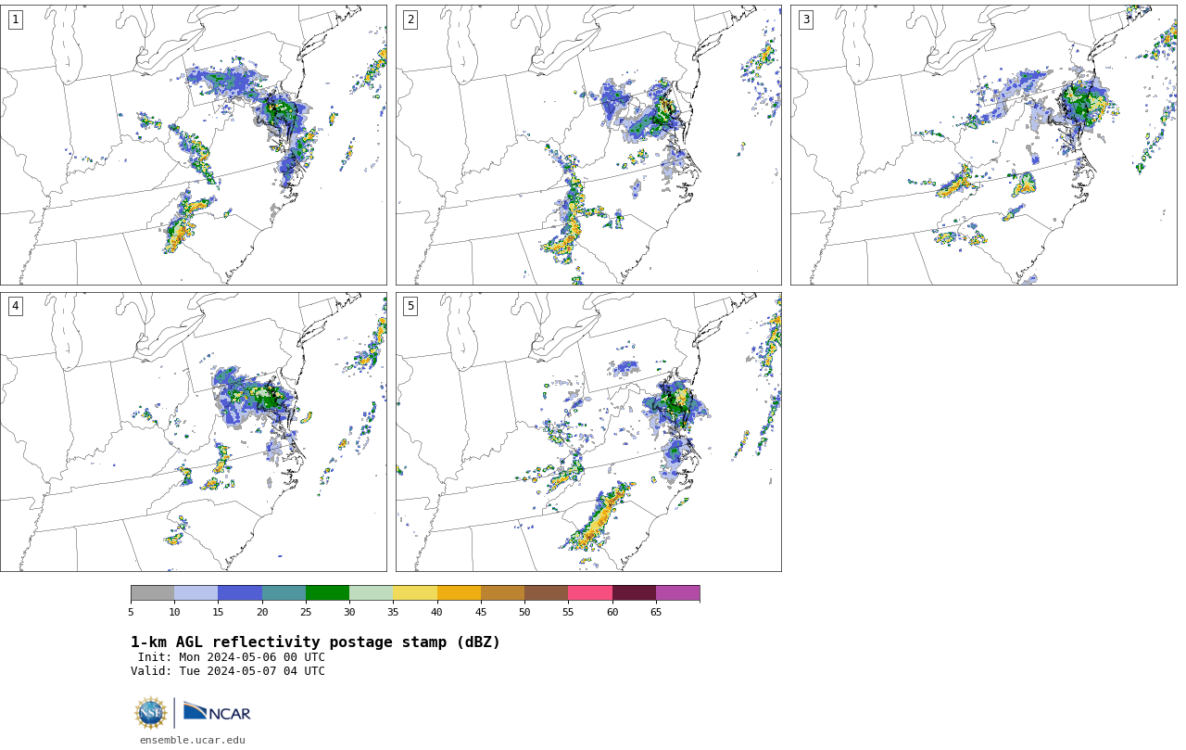Click the tan-brown 45-50 dBZ swatch
This screenshot has height=750, width=1186.
click(503, 593)
